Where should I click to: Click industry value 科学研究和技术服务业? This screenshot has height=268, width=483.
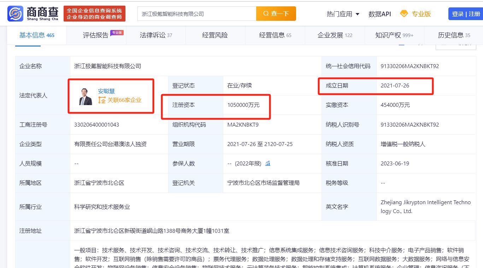pos(102,207)
